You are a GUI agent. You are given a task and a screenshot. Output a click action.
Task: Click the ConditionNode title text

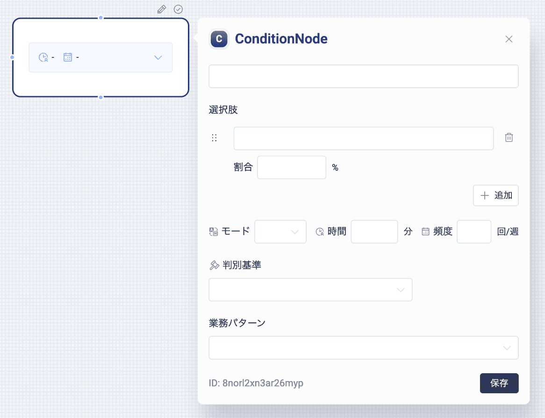coord(281,39)
